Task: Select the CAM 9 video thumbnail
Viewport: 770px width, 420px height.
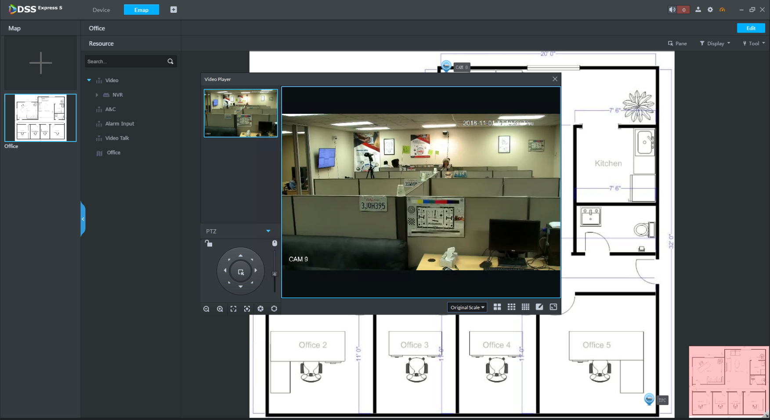Action: [x=241, y=113]
